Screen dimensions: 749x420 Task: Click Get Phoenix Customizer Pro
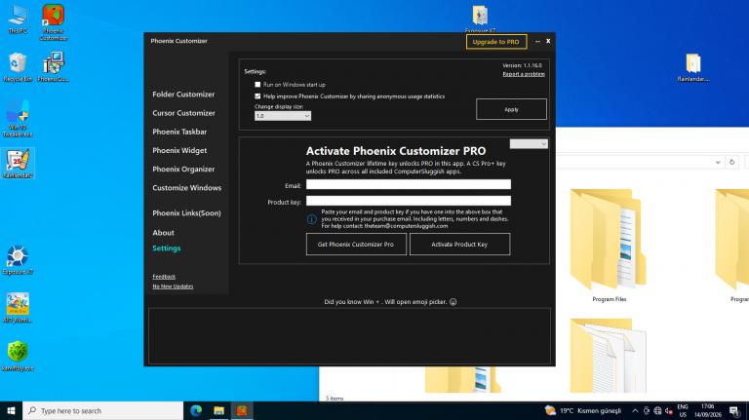356,244
